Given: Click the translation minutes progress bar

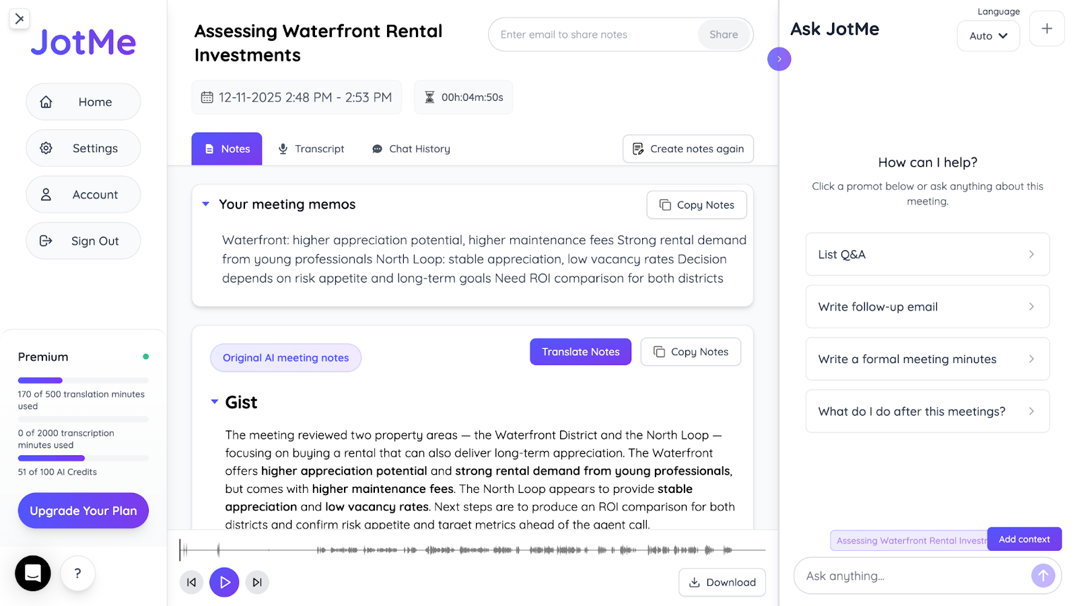Looking at the screenshot, I should pyautogui.click(x=83, y=381).
